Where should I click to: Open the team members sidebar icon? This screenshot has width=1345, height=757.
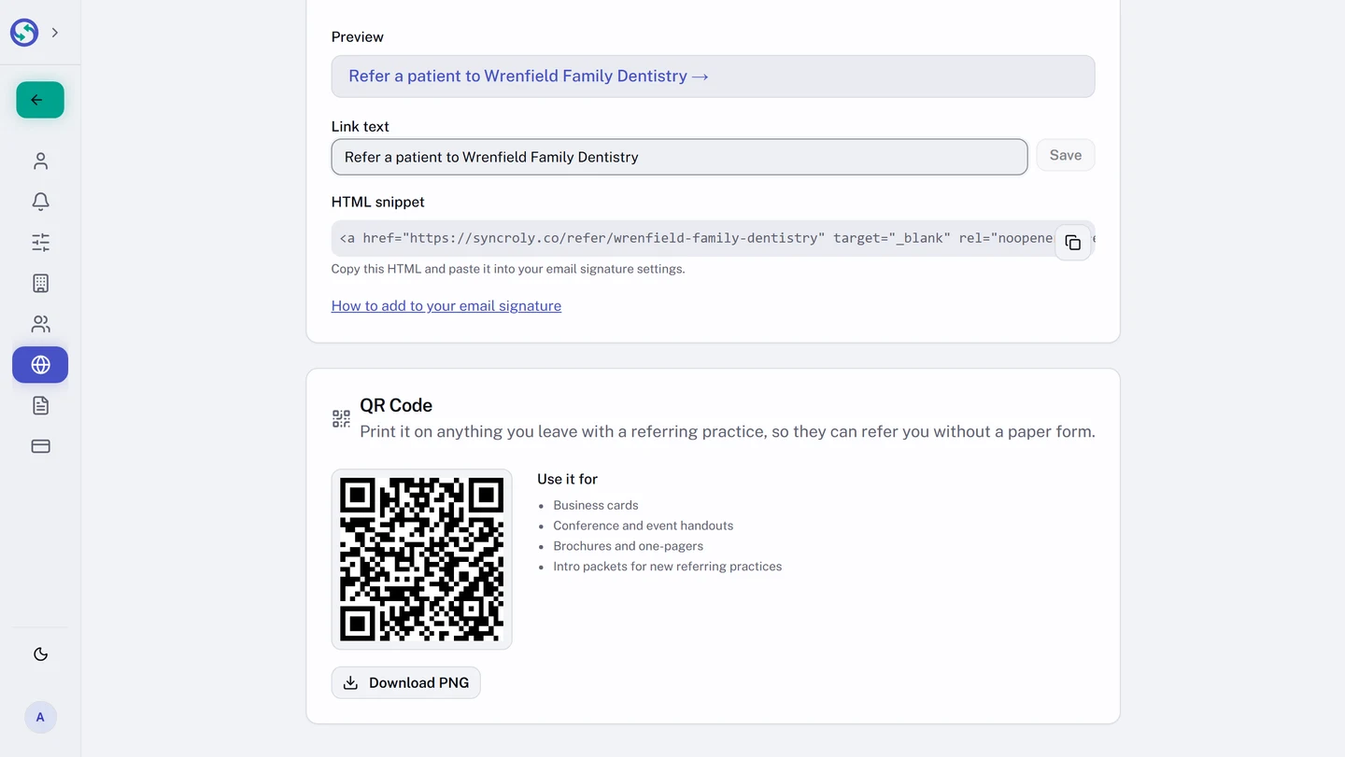tap(40, 324)
